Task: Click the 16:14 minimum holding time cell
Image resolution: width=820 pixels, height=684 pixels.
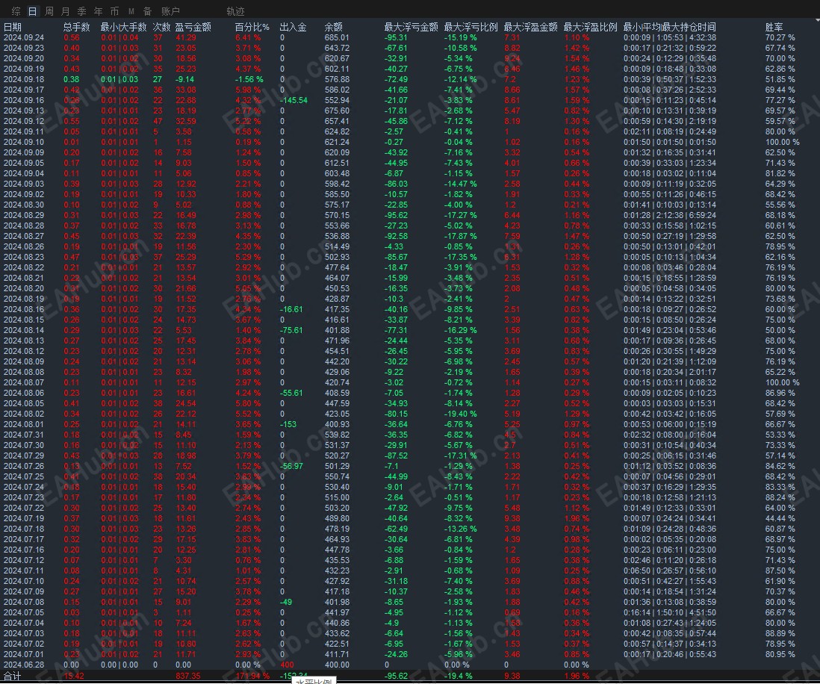Action: pos(638,613)
